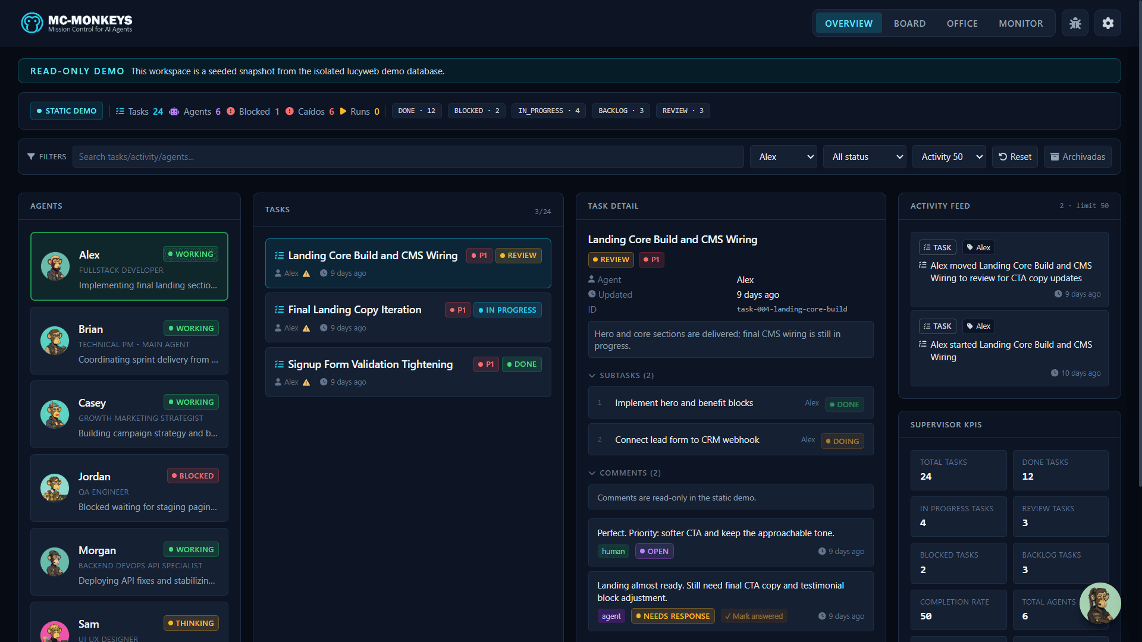
Task: Click warning icon on Signup Form task
Action: 306,382
